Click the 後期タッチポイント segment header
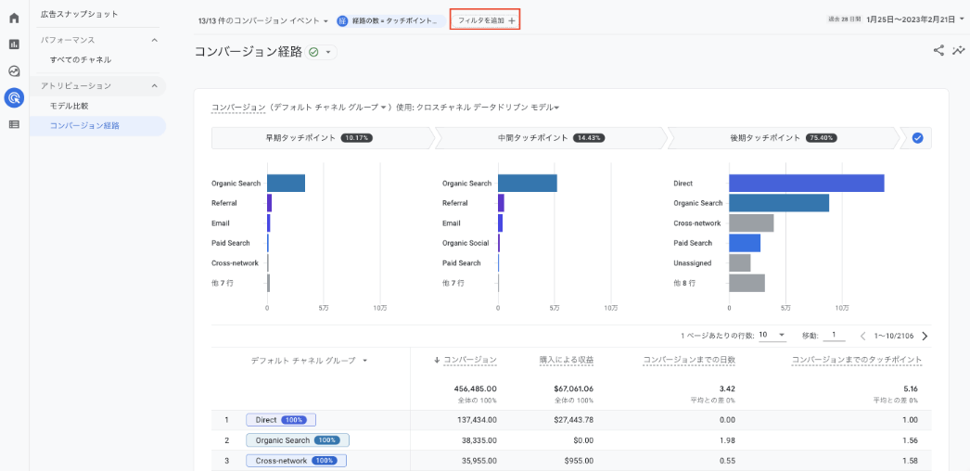970x471 pixels. [x=783, y=138]
